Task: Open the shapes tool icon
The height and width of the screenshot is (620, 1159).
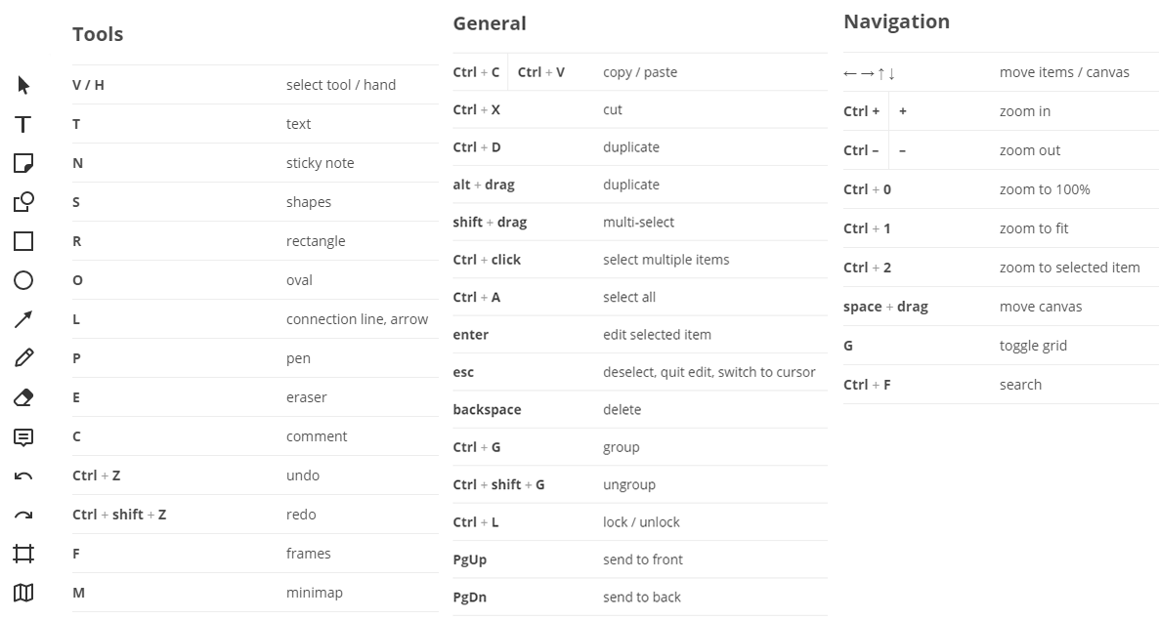Action: pyautogui.click(x=23, y=202)
